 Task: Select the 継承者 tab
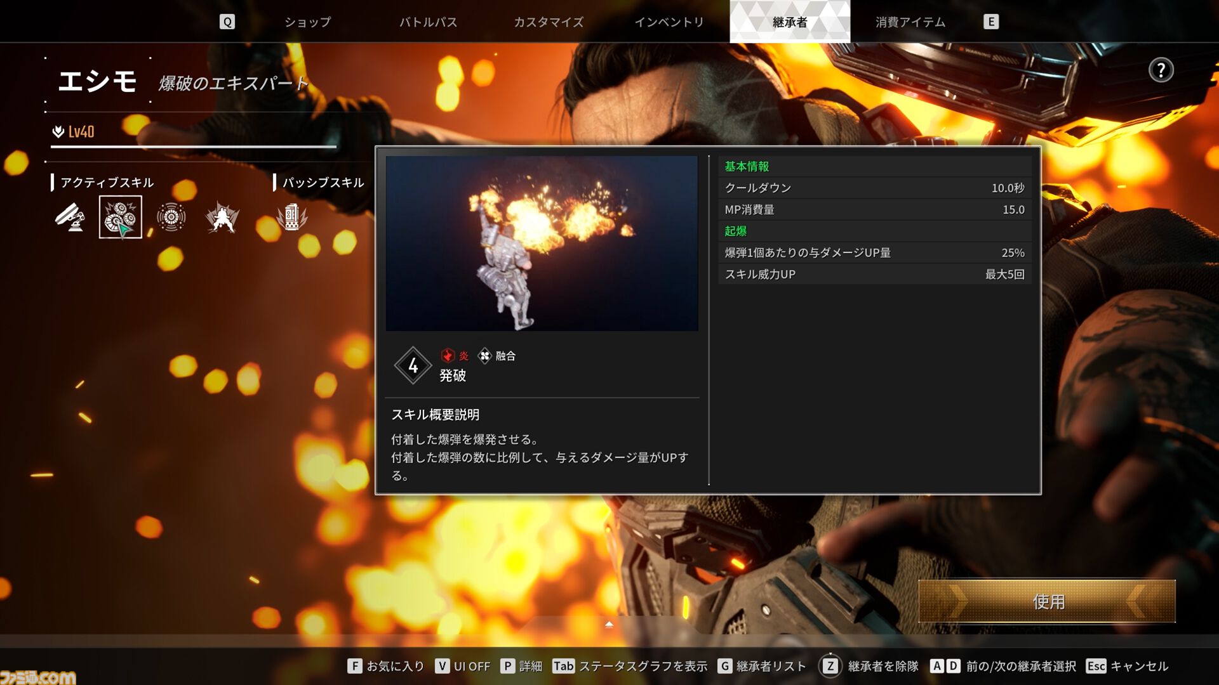point(790,22)
